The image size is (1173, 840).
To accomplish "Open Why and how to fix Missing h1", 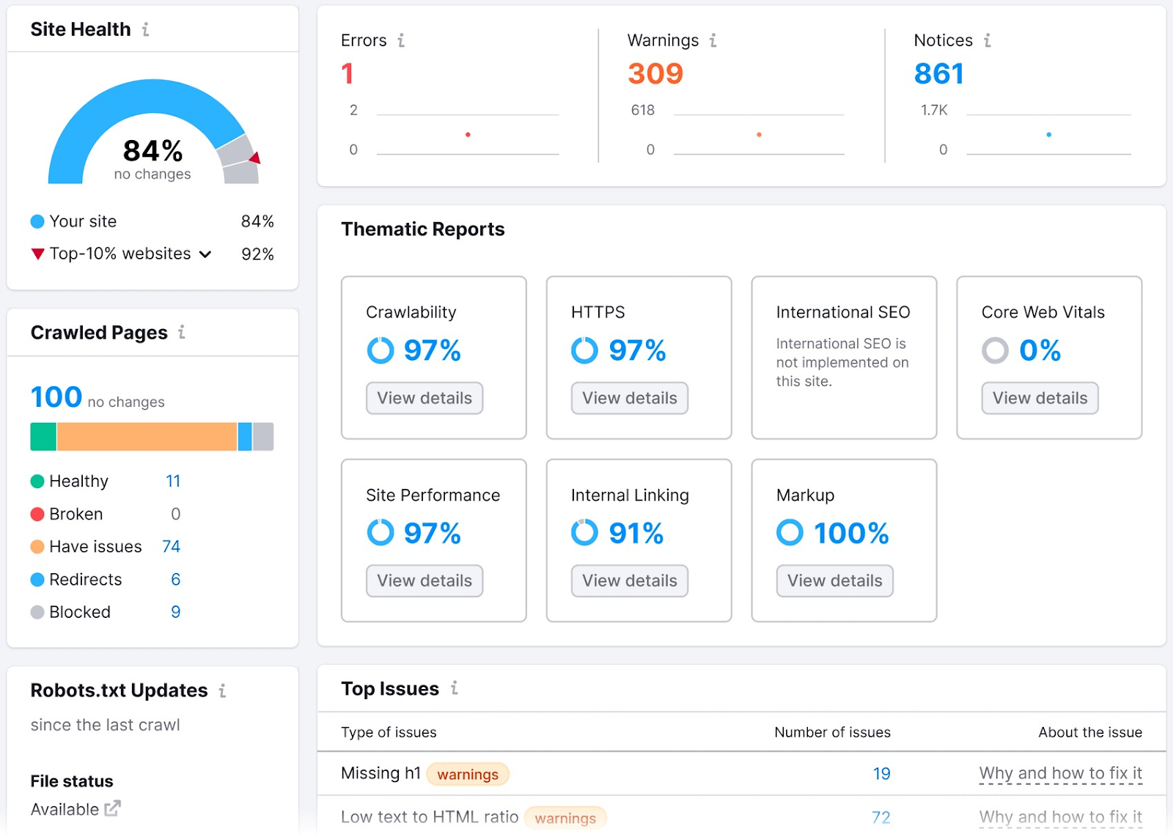I will pyautogui.click(x=1060, y=773).
